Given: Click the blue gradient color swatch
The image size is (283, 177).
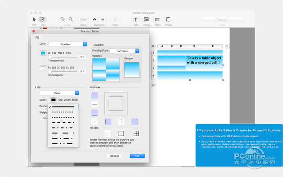Looking at the screenshot, I should click(x=43, y=53).
